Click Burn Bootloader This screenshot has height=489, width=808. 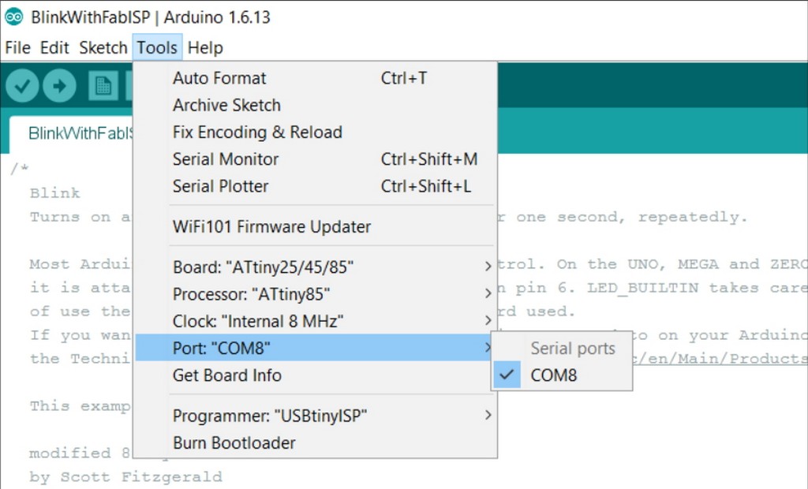coord(234,442)
